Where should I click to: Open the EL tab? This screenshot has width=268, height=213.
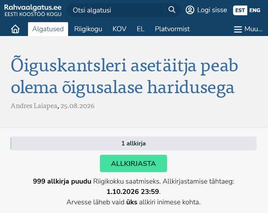[x=141, y=29]
